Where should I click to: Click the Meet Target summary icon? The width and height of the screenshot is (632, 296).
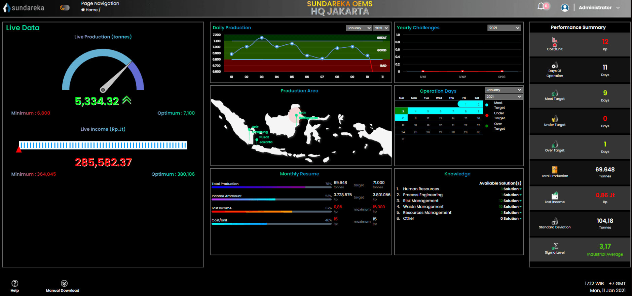[555, 93]
